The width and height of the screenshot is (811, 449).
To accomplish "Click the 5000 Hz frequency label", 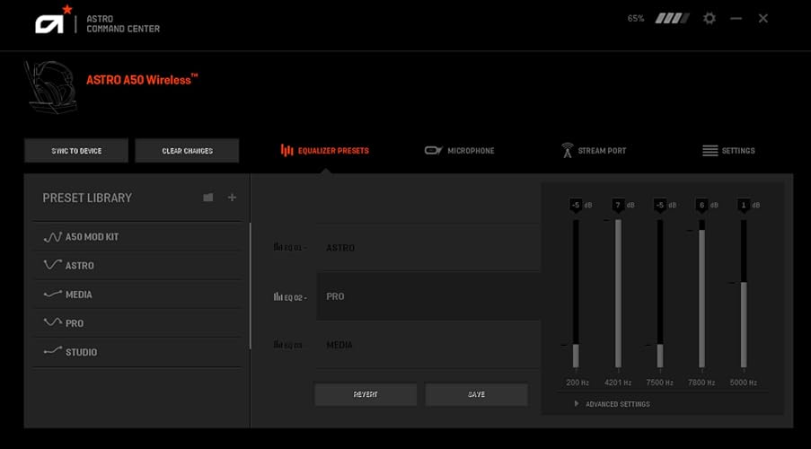I will coord(744,383).
